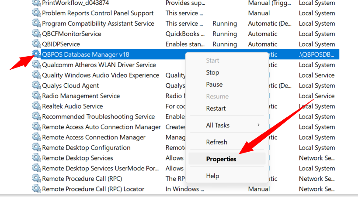Click gear icon of Remote Access Connection Manager
Viewport: 358px width, 197px height.
[36, 137]
